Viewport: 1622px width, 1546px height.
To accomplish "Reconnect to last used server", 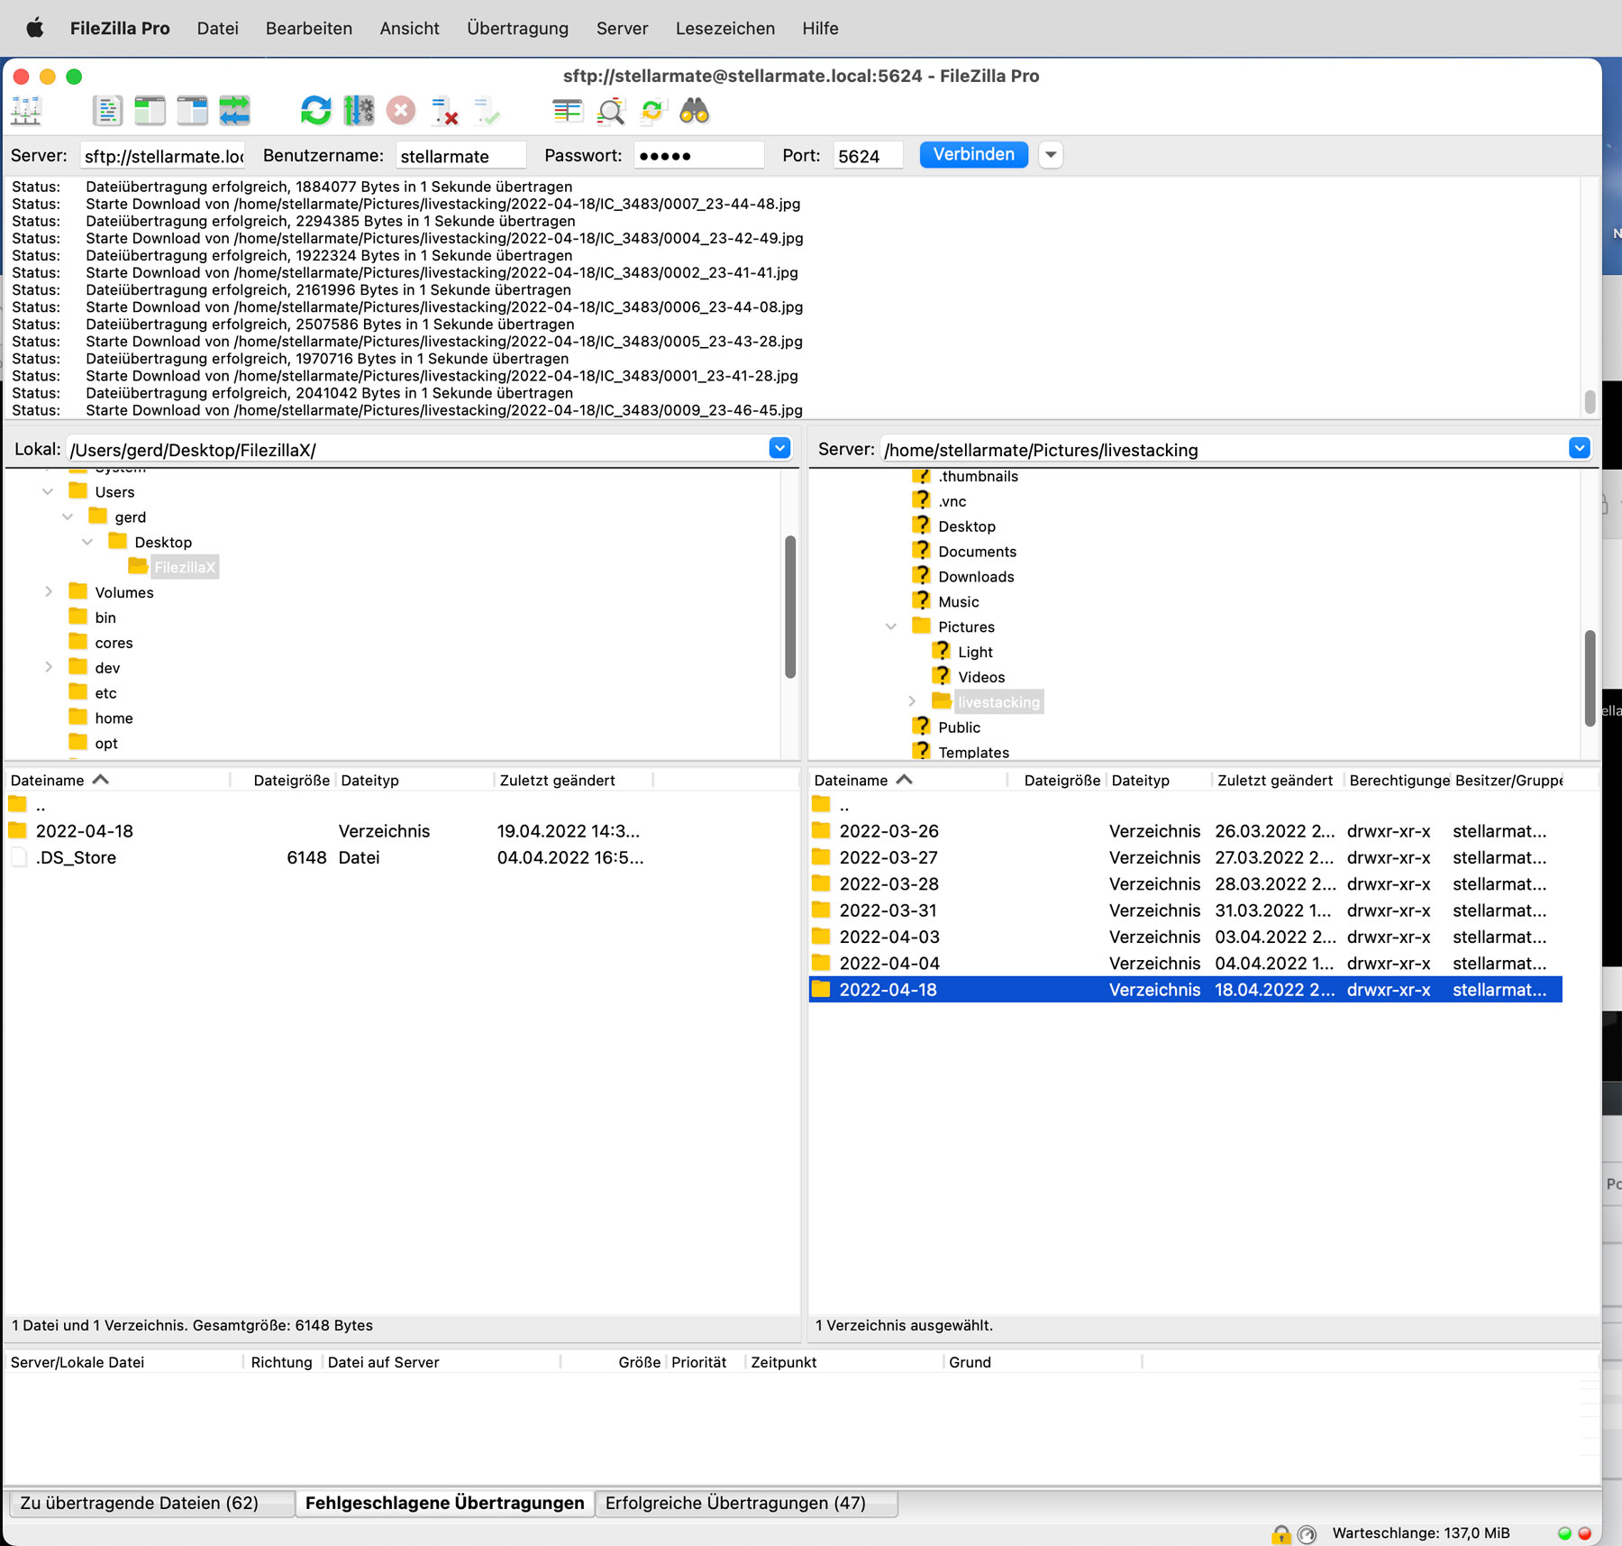I will pyautogui.click(x=487, y=111).
